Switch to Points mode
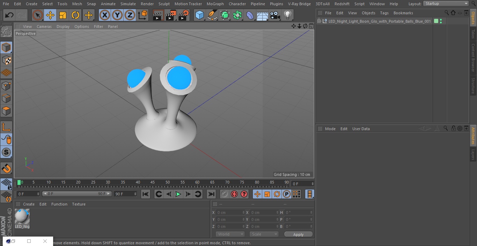The height and width of the screenshot is (246, 477). (6, 85)
